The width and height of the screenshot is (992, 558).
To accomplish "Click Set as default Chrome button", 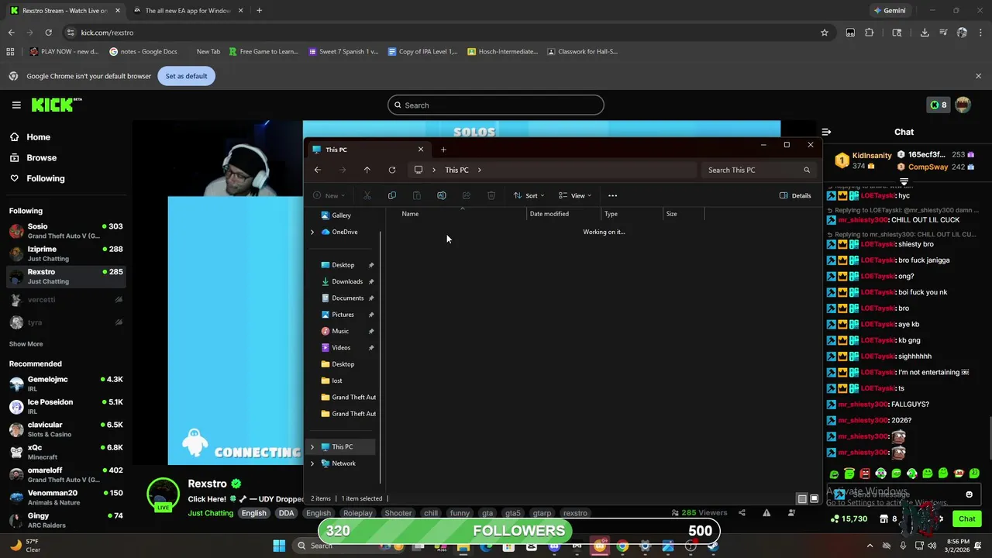I will point(186,76).
